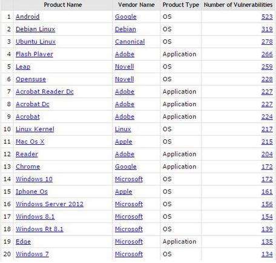This screenshot has width=276, height=263.
Task: Open the Windows Rt 8.1 product link
Action: coord(39,229)
